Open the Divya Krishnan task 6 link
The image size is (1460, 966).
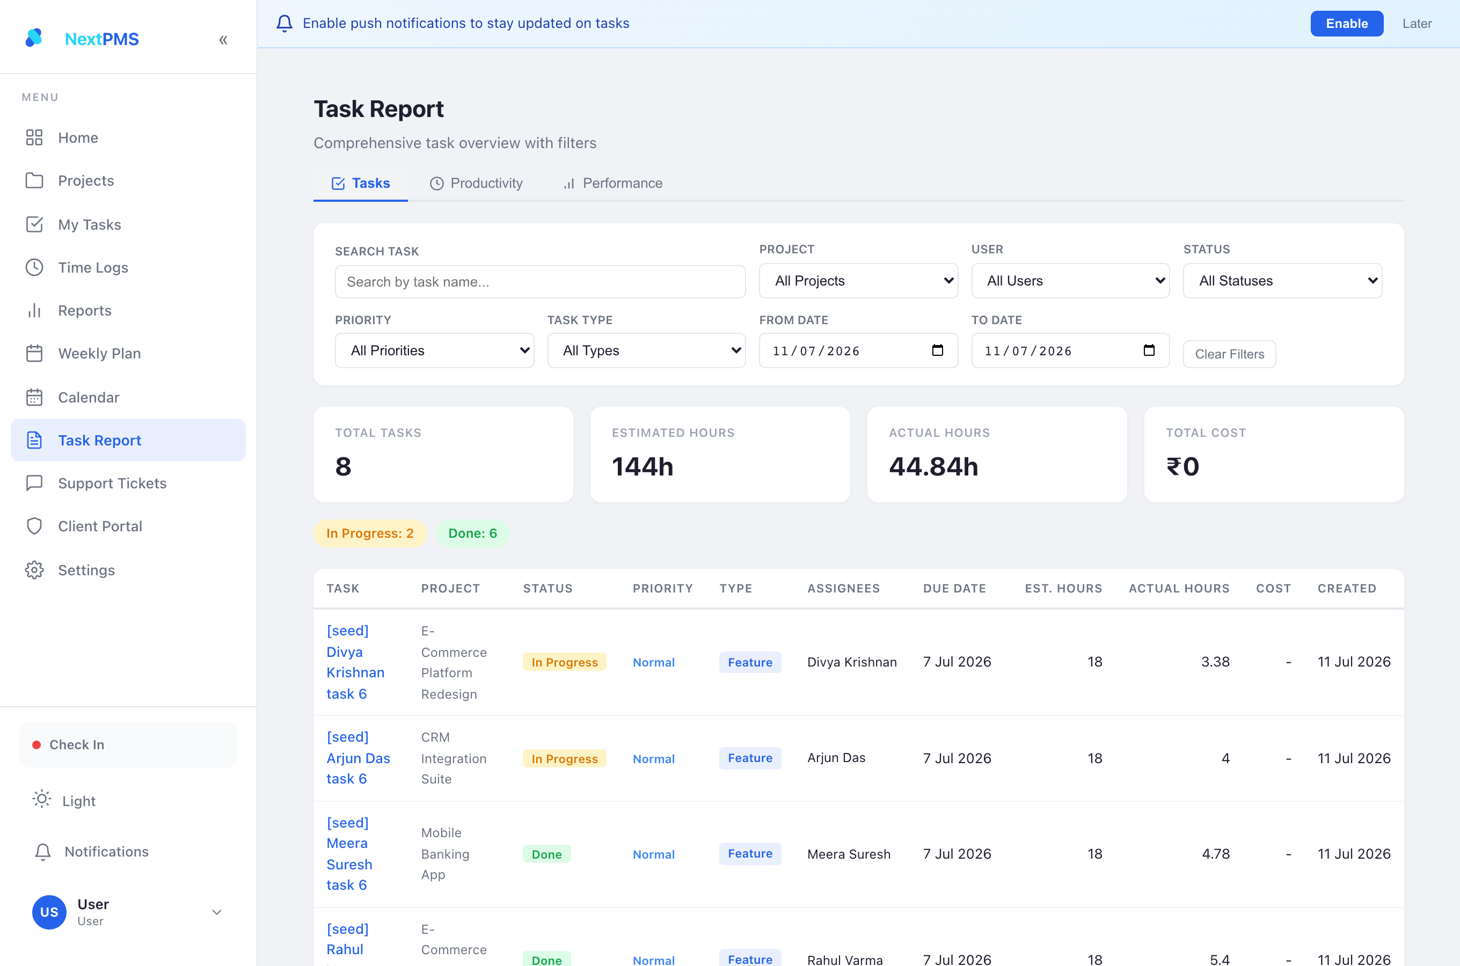(355, 662)
